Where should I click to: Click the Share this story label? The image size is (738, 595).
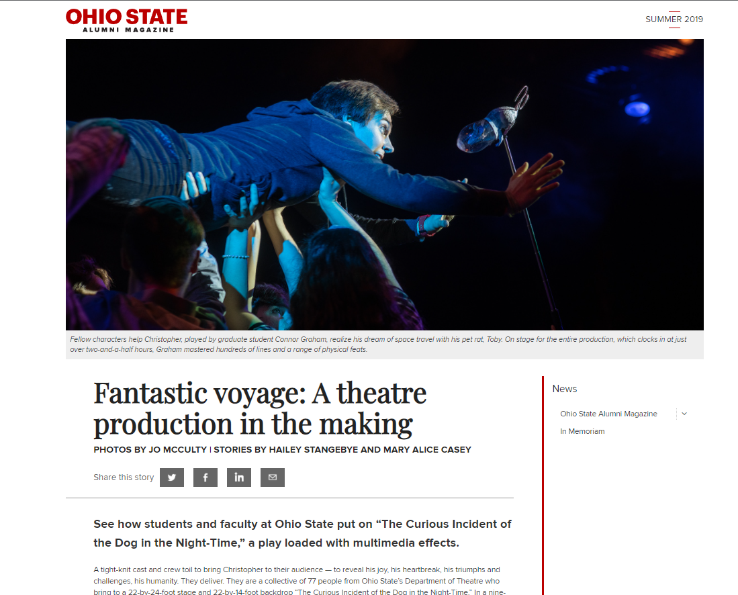click(x=124, y=477)
